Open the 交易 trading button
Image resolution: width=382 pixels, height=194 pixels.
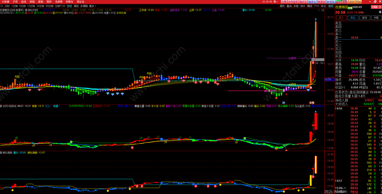click(284, 2)
